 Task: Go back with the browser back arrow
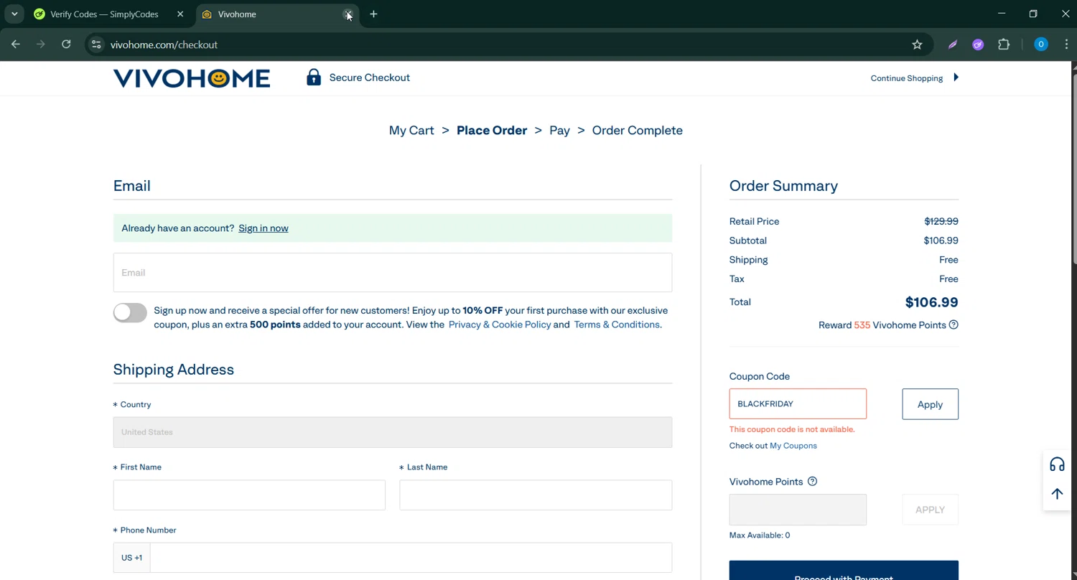(16, 45)
